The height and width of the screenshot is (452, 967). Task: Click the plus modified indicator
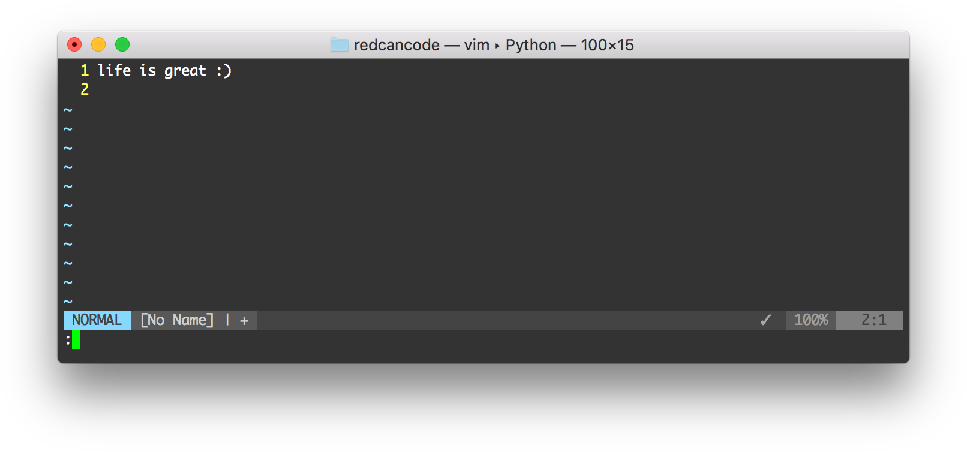click(244, 321)
